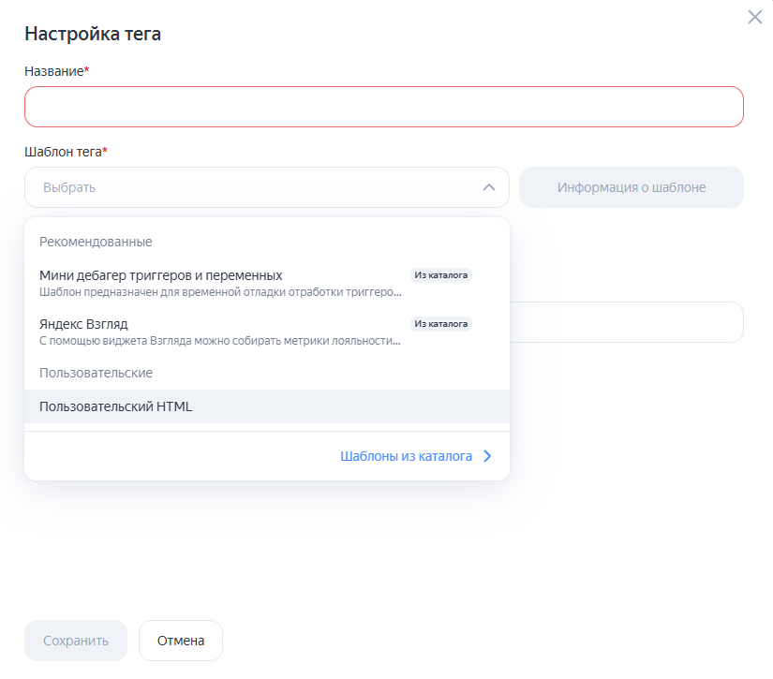This screenshot has width=773, height=679.
Task: Click the Информация о шаблоне button
Action: 631,187
